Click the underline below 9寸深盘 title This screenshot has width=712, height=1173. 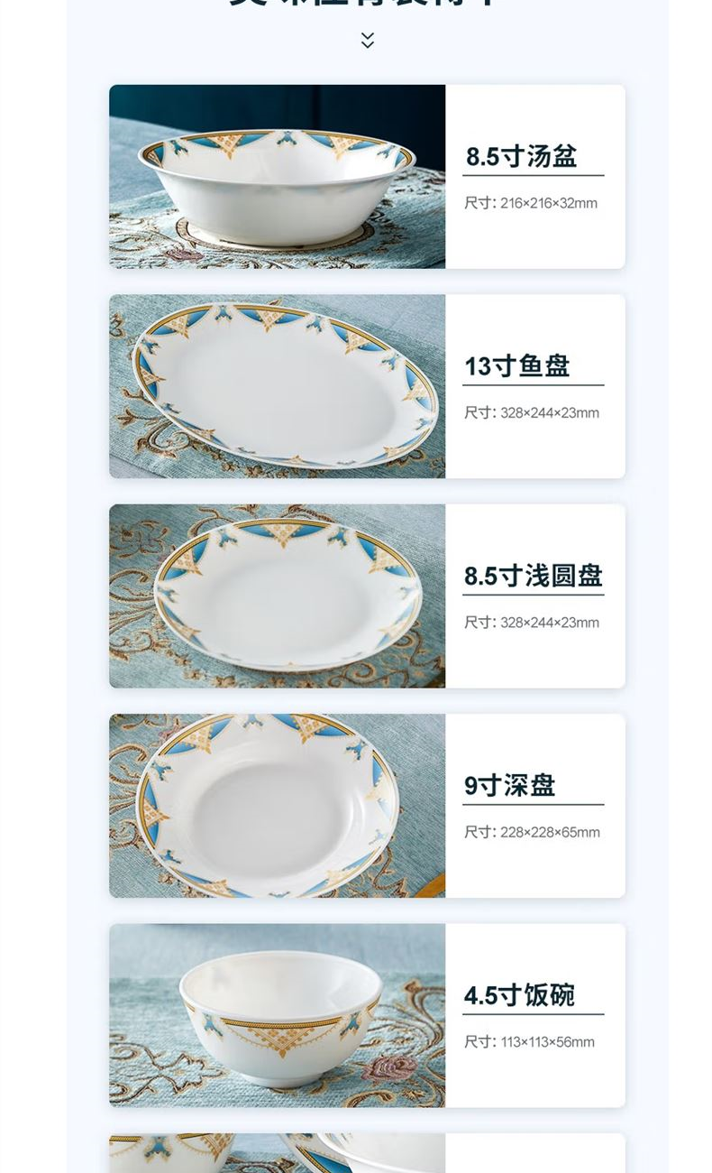pos(534,805)
